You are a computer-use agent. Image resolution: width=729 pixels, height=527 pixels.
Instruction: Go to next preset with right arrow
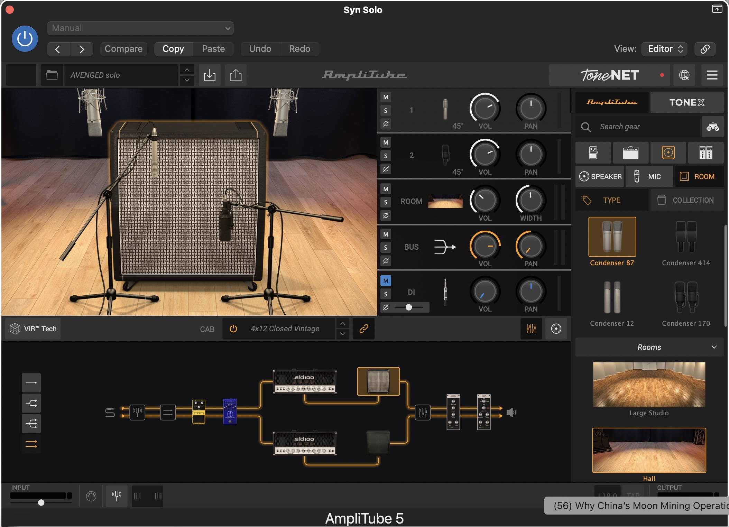(82, 49)
